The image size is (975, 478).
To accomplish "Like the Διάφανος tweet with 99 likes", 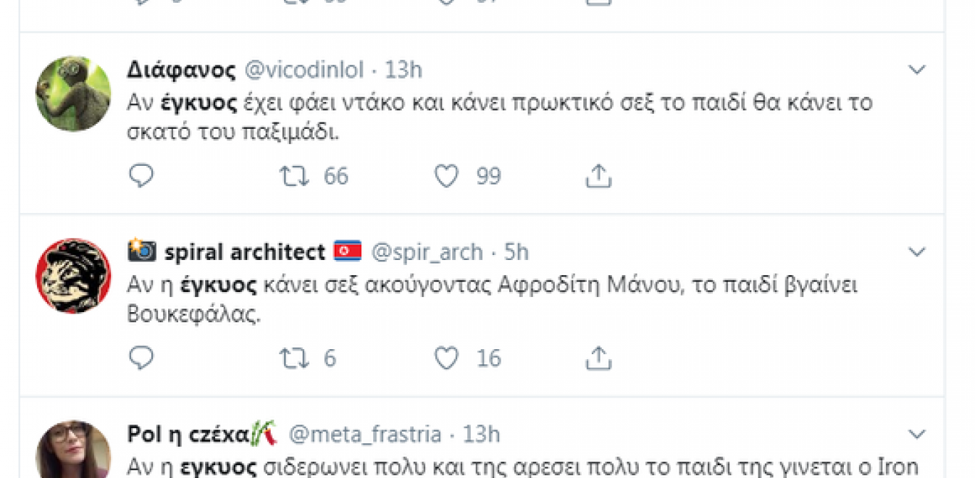I will [446, 176].
